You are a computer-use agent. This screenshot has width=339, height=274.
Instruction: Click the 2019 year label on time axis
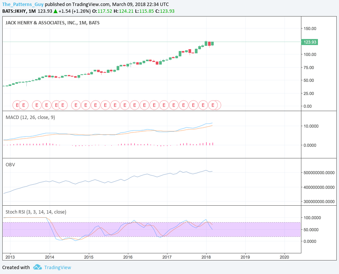(x=245, y=257)
